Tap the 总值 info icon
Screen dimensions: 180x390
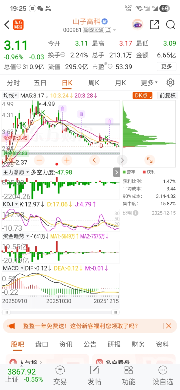coord(19,66)
